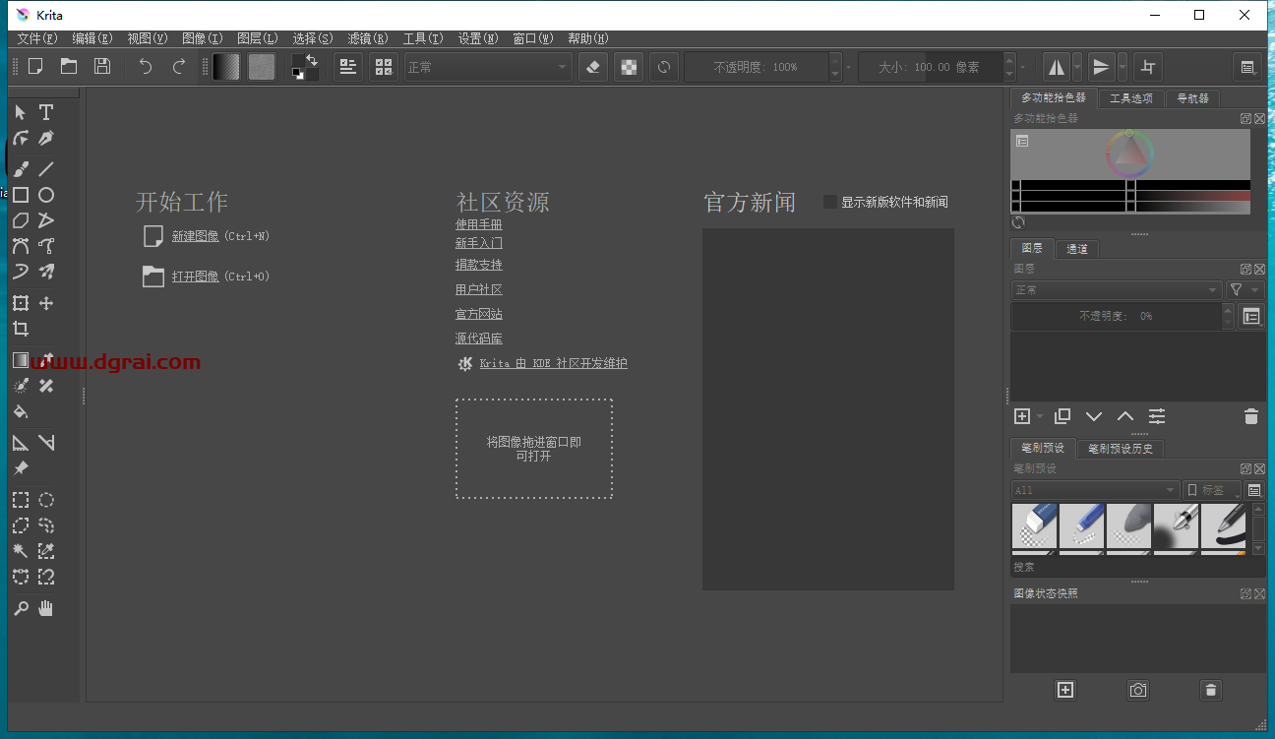This screenshot has height=739, width=1275.
Task: Activate the Transform tool
Action: click(x=20, y=303)
